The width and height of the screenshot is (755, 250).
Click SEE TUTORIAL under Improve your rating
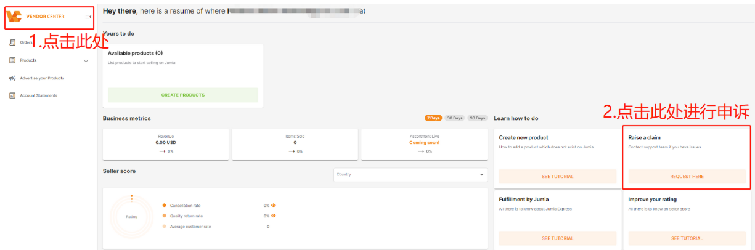(687, 238)
